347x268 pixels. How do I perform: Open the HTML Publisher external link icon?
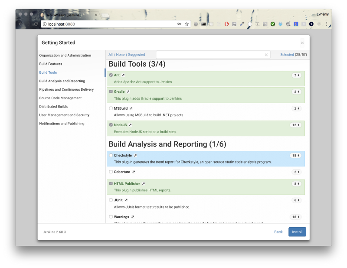tap(144, 184)
